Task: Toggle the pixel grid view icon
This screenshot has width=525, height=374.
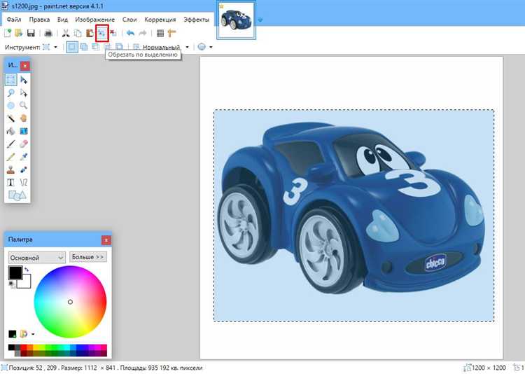Action: click(160, 33)
